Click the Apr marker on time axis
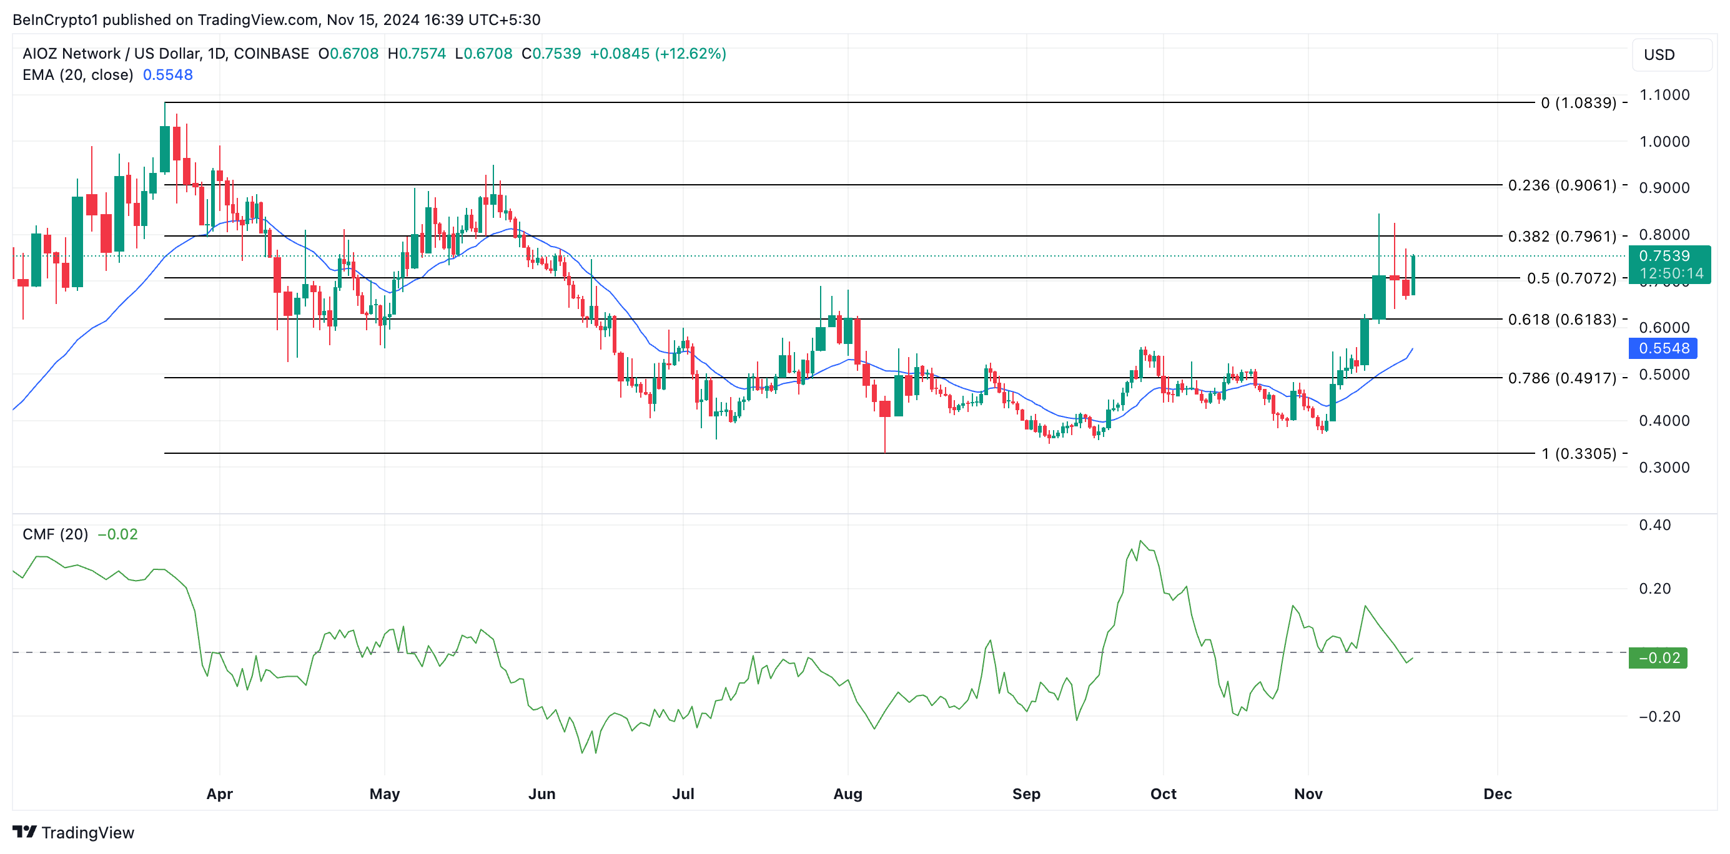The width and height of the screenshot is (1730, 854). pos(220,793)
